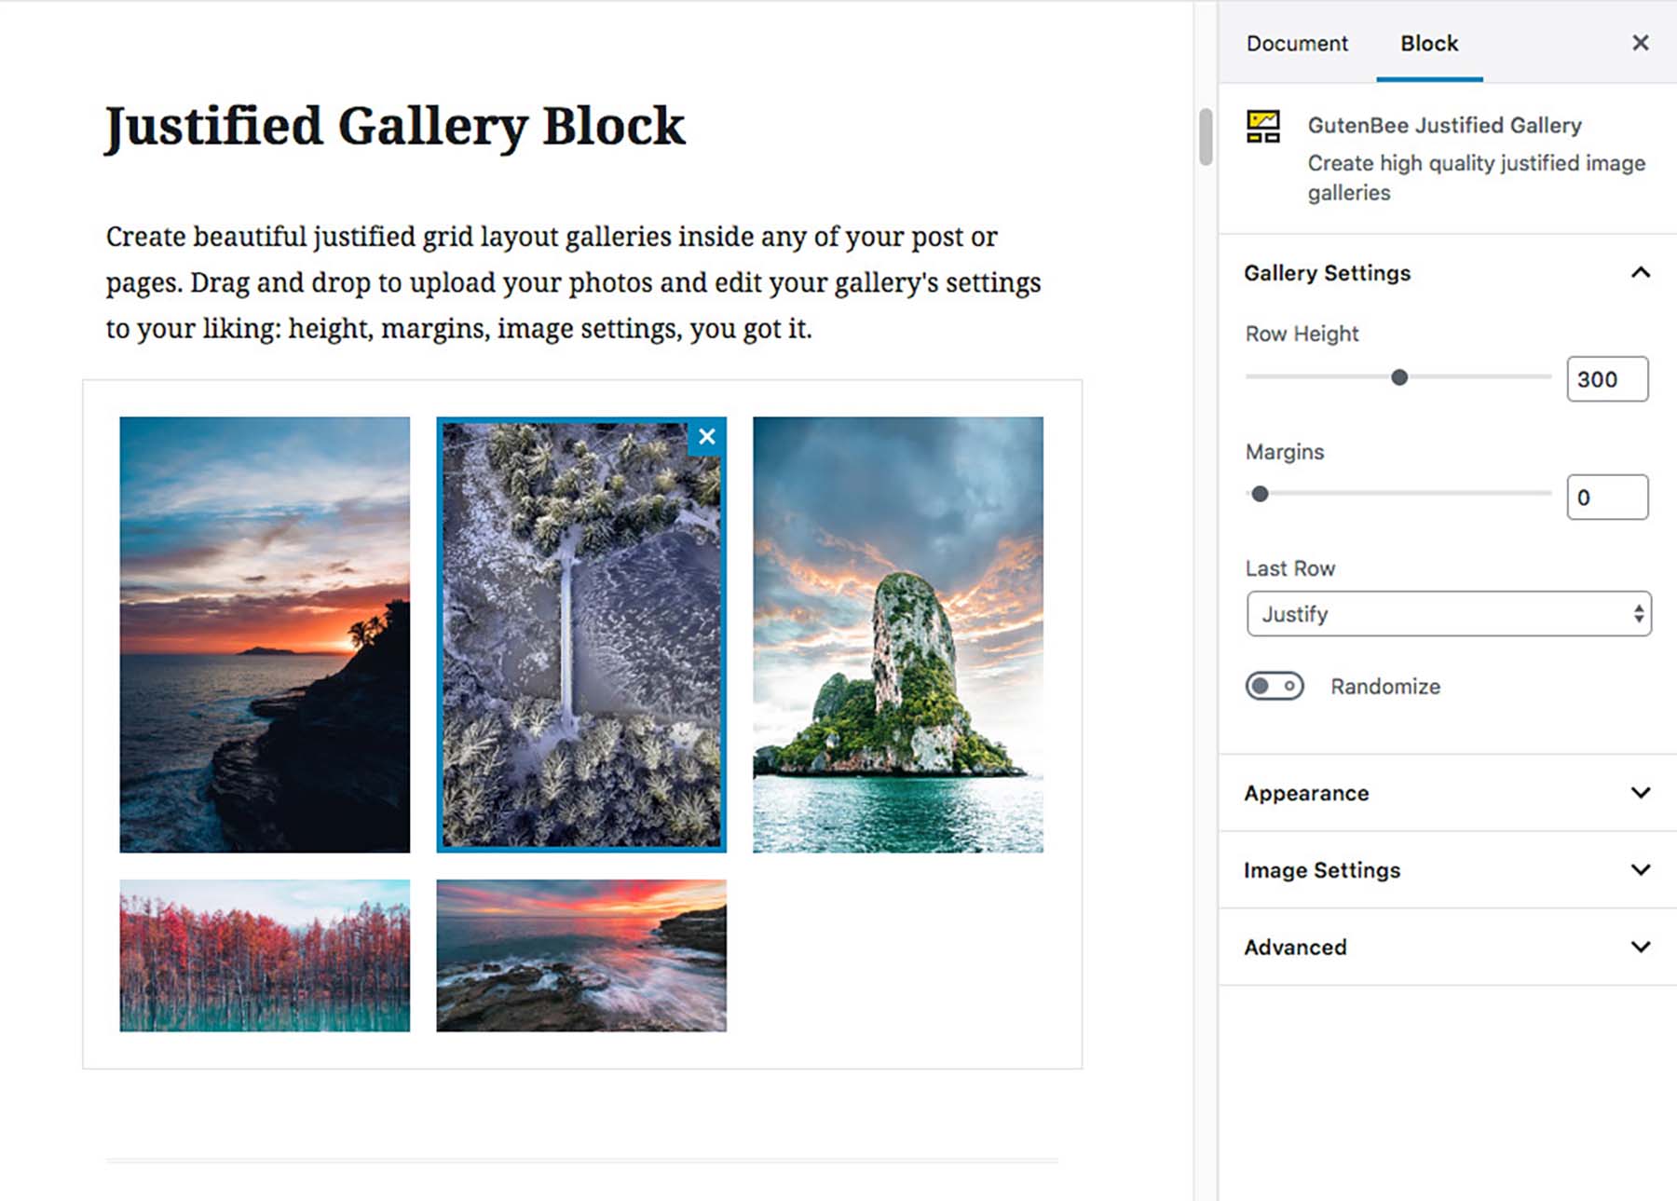The width and height of the screenshot is (1677, 1201).
Task: Expand the Appearance section
Action: [x=1445, y=793]
